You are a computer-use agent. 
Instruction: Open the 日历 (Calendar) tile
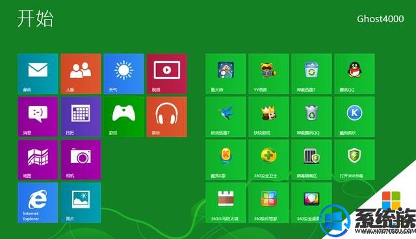pyautogui.click(x=81, y=117)
